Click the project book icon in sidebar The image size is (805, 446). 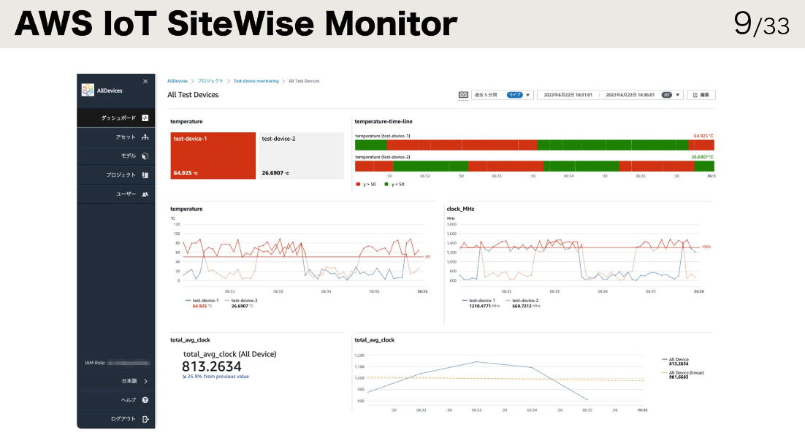point(145,175)
